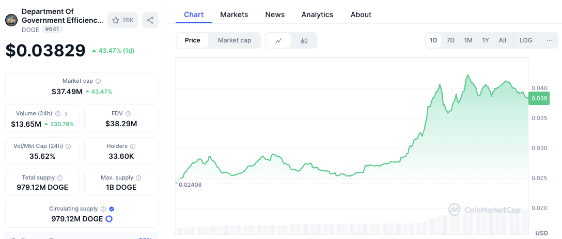Select the All time range

pyautogui.click(x=503, y=40)
